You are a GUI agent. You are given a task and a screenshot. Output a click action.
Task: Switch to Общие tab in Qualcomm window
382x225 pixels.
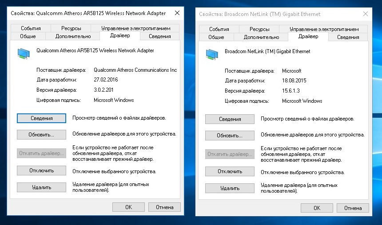28,36
